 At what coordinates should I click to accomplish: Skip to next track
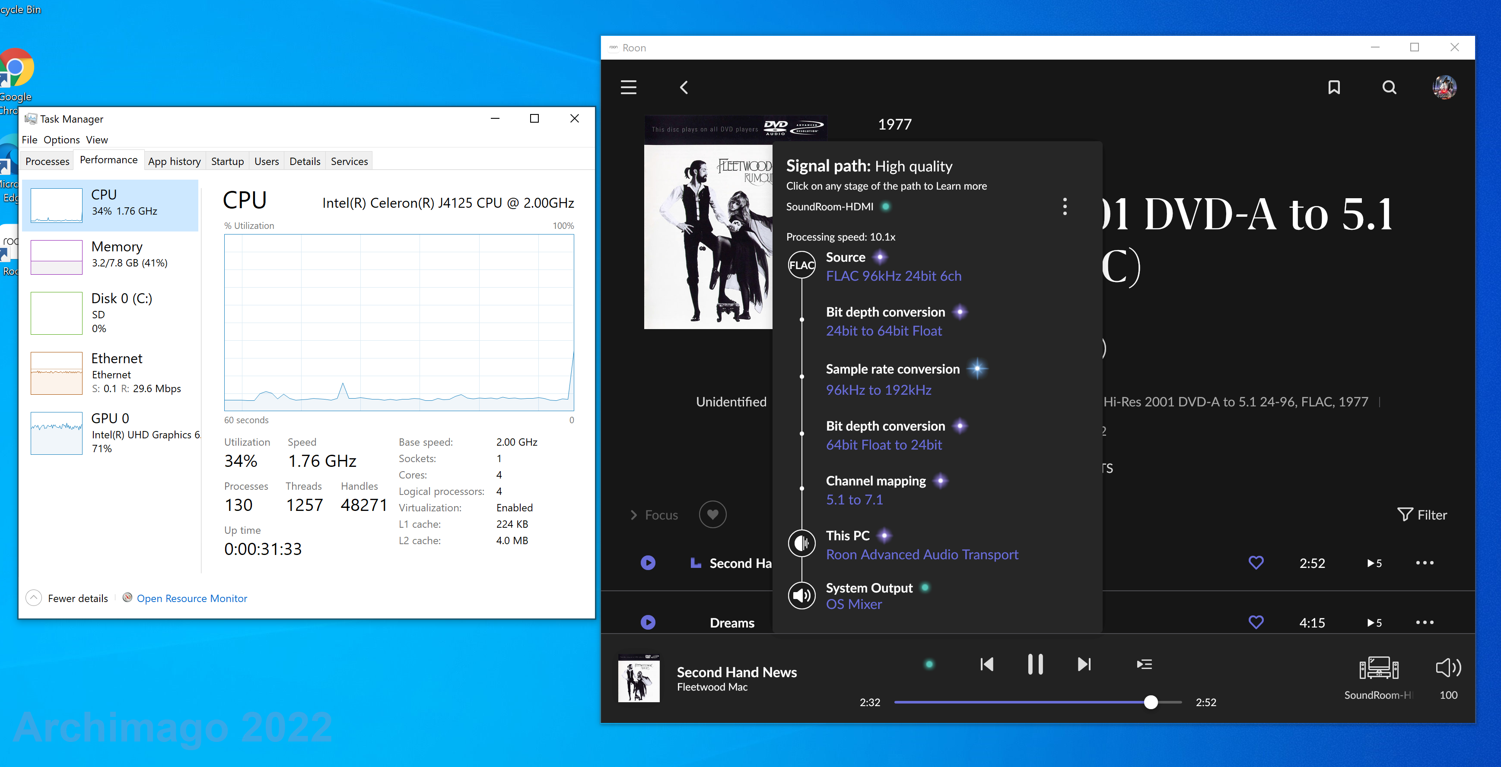coord(1084,665)
